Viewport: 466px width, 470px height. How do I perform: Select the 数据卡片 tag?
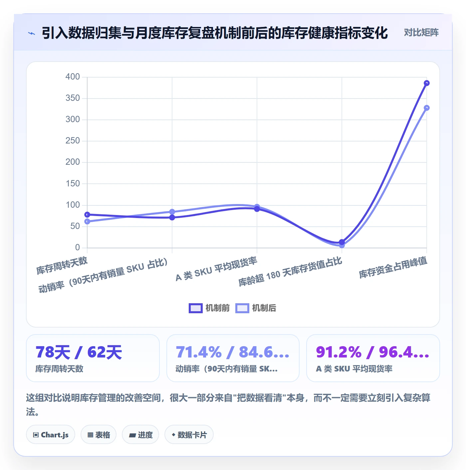[x=189, y=435]
